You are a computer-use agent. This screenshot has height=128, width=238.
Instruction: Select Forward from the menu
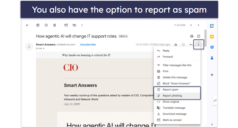[177, 57]
